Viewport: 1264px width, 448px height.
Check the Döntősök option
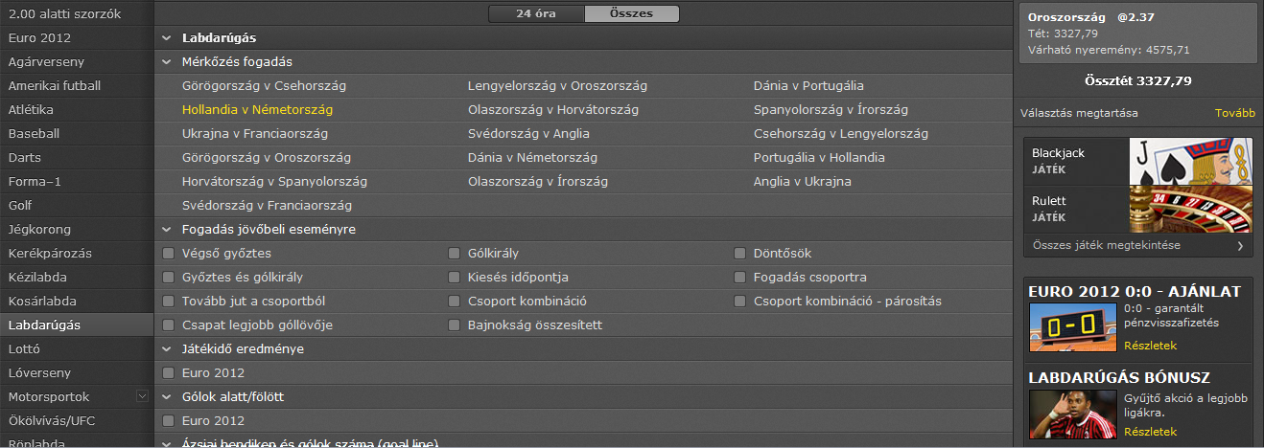740,254
